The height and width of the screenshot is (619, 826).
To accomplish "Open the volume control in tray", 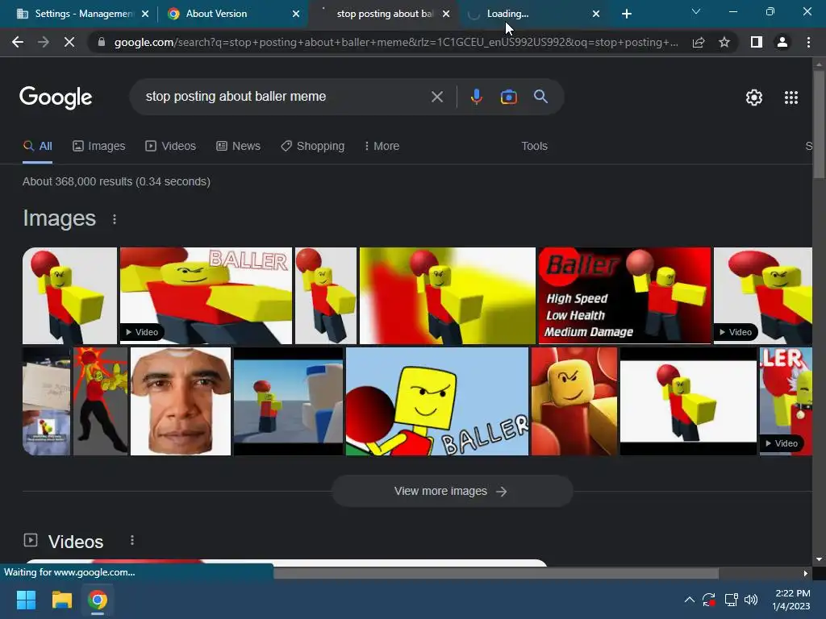I will (x=751, y=600).
